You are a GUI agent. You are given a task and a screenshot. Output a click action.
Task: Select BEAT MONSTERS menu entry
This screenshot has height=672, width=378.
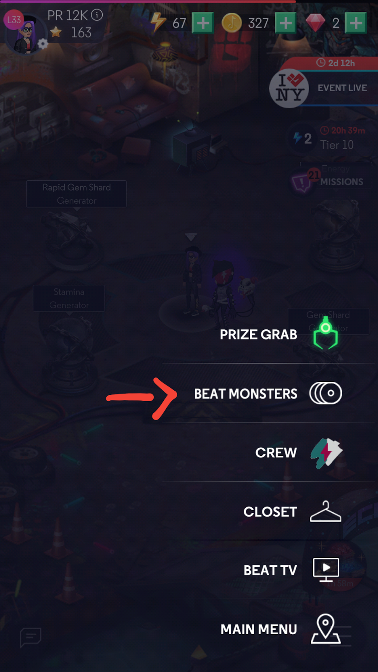[x=269, y=393]
